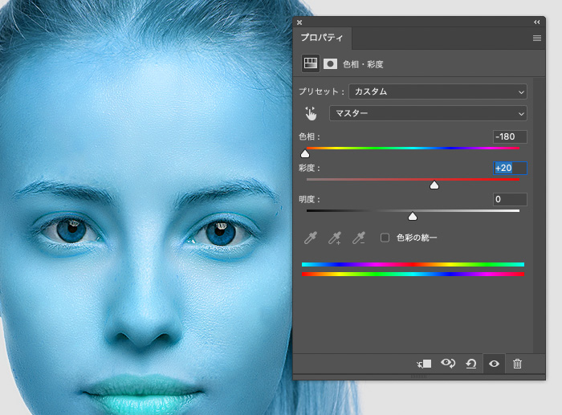
Task: Enable the 色彩の統一 checkbox
Action: tap(385, 238)
